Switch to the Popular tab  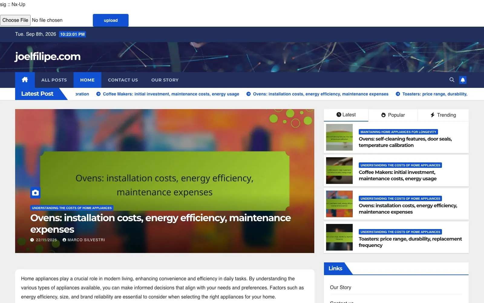click(393, 115)
